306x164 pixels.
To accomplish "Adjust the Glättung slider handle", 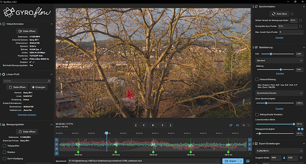I will [x=281, y=69].
